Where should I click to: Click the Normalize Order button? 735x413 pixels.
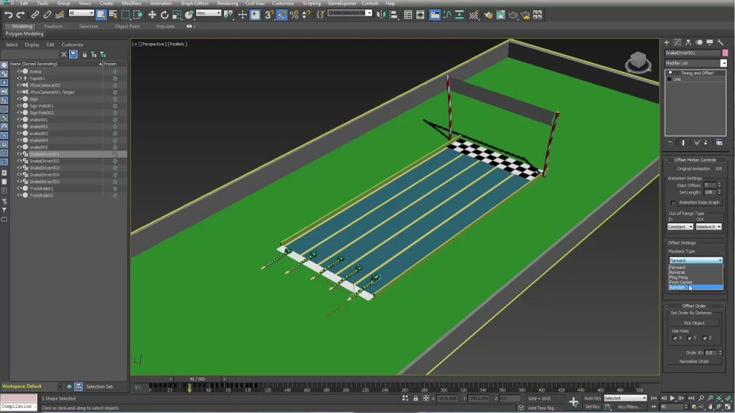tap(695, 361)
